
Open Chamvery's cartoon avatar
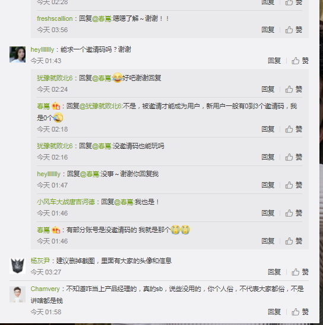18,294
